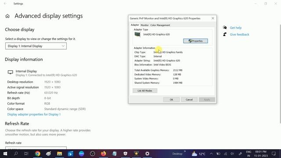Click Intel(R) HD Graphics 620 adapter string
The image size is (281, 158).
tap(167, 61)
